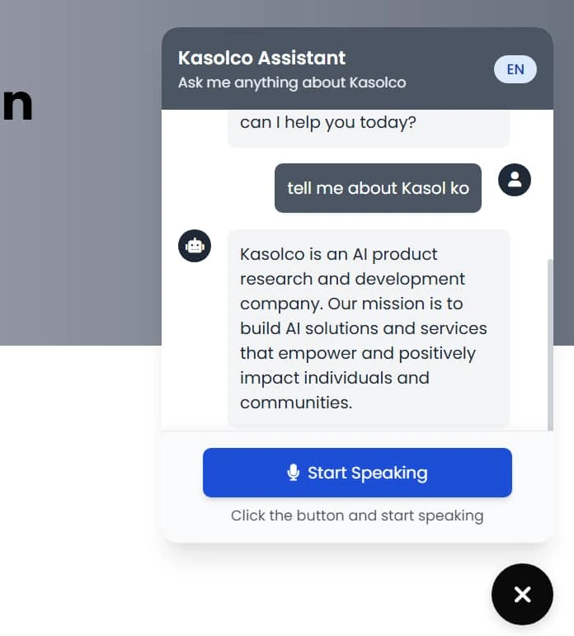Viewport: 574px width, 636px height.
Task: Close the chat with the X icon
Action: click(x=522, y=594)
